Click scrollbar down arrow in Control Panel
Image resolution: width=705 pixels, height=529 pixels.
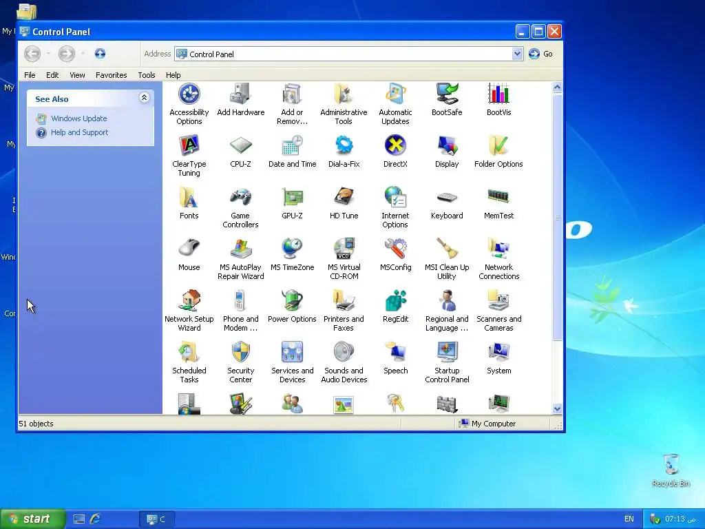tap(557, 409)
